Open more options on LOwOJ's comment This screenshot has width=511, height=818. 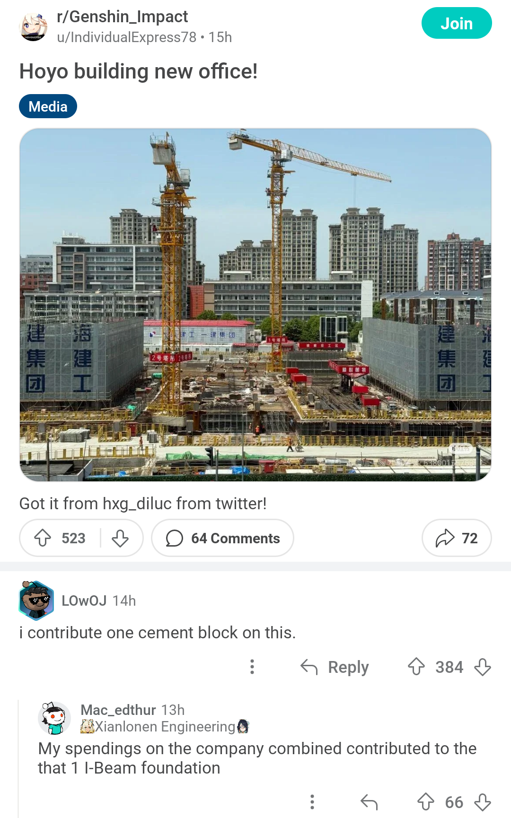click(252, 667)
